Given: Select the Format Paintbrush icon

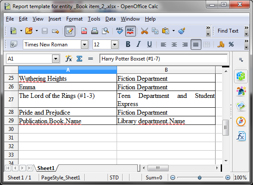Looking at the screenshot, I should coord(182,31).
